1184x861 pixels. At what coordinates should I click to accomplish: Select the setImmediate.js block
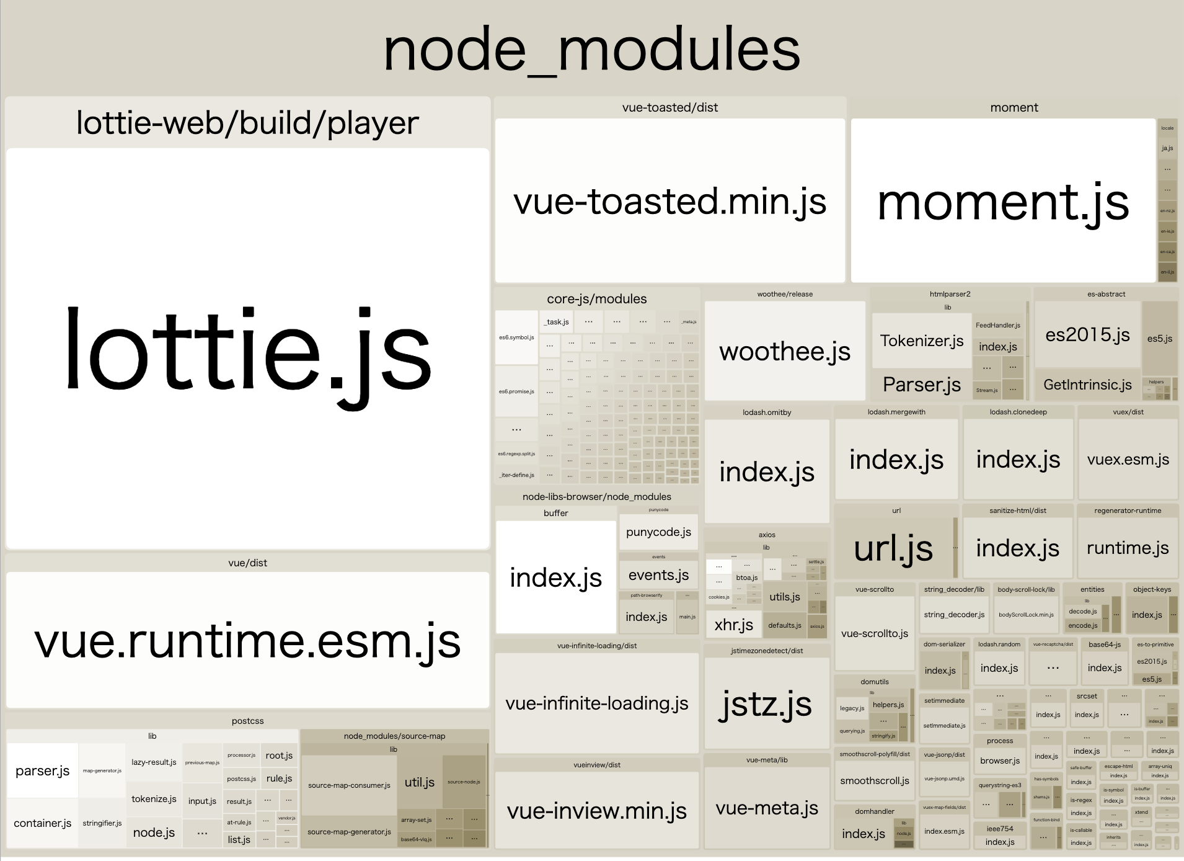coord(944,725)
